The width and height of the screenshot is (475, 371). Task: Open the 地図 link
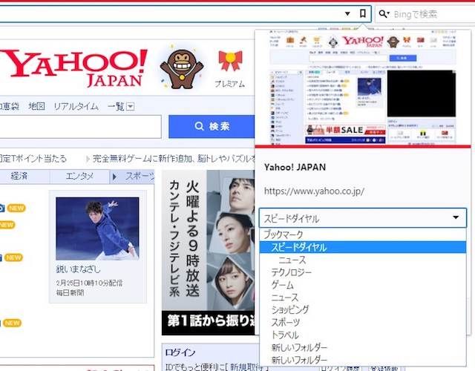36,106
